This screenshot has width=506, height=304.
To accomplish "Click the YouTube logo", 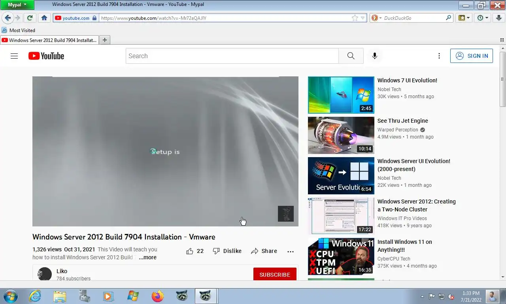I will tap(46, 56).
